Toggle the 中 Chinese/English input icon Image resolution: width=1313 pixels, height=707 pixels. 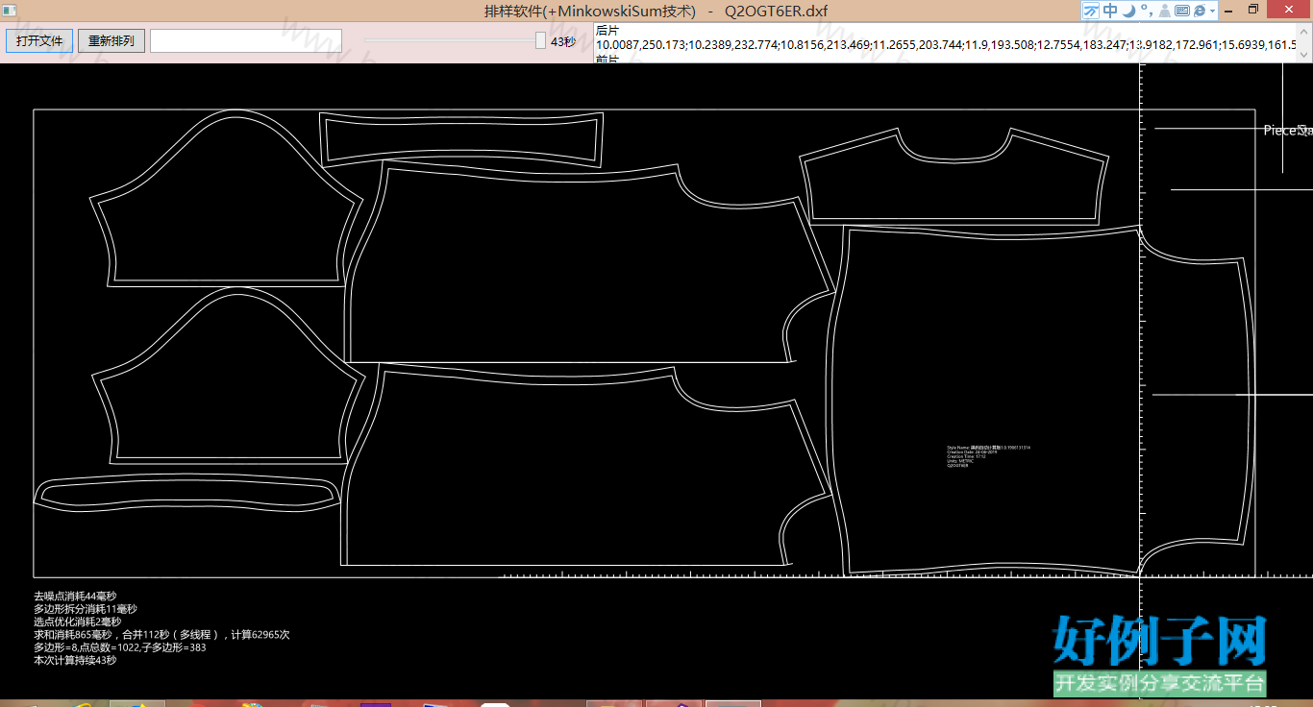(x=1110, y=11)
